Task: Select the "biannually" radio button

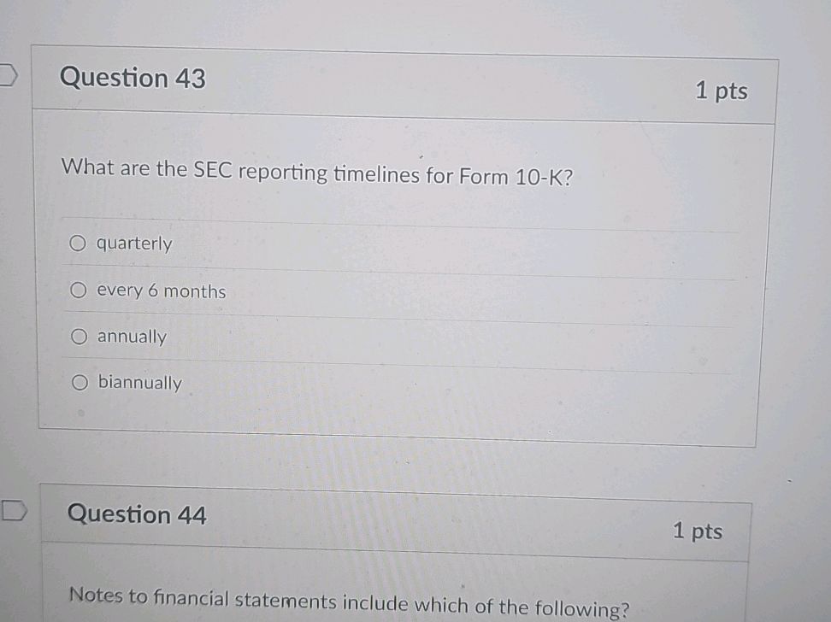Action: point(79,382)
